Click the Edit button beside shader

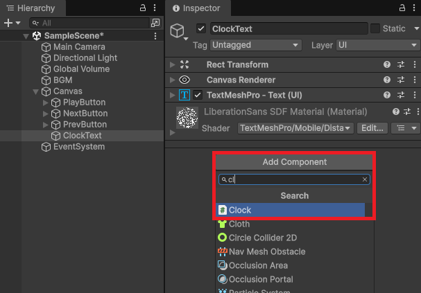pos(372,128)
